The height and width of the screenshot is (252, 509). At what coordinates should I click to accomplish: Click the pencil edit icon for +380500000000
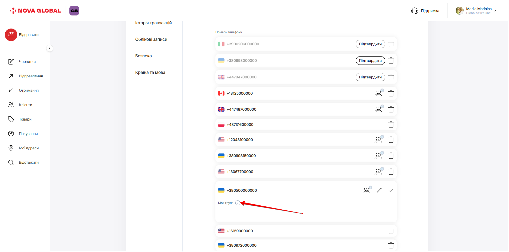coord(379,190)
